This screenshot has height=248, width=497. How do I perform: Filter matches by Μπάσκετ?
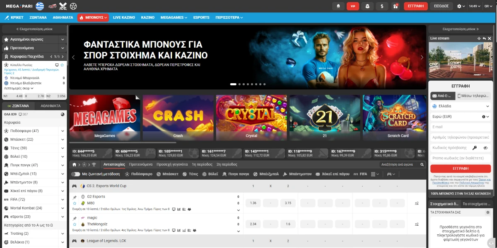click(x=167, y=174)
